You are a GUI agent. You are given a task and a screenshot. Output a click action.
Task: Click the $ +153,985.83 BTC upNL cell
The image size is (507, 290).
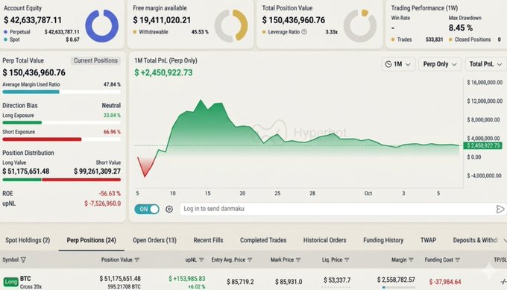pos(187,278)
